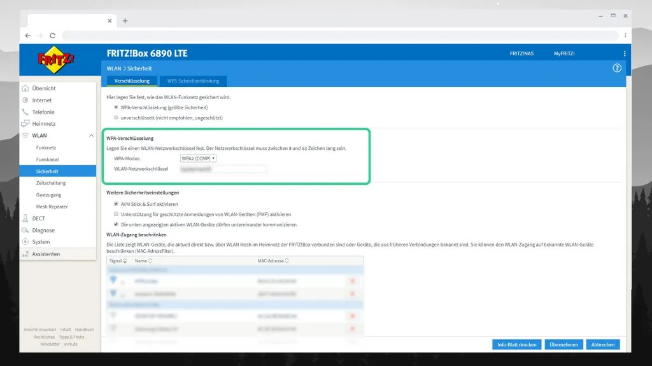Click the Internet globe icon
Viewport: 652px width, 366px height.
[x=25, y=100]
